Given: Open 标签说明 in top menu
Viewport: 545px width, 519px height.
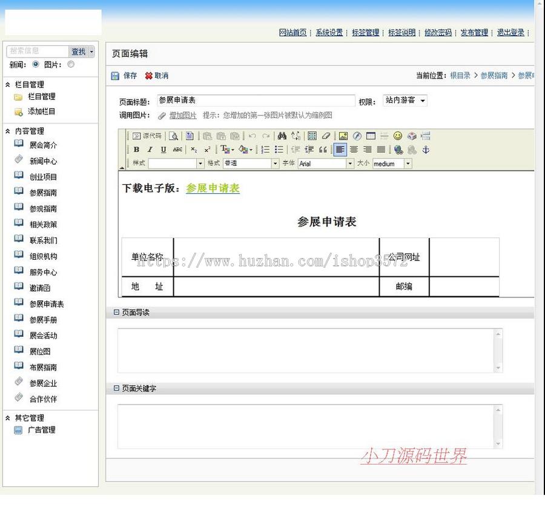Looking at the screenshot, I should (x=402, y=33).
